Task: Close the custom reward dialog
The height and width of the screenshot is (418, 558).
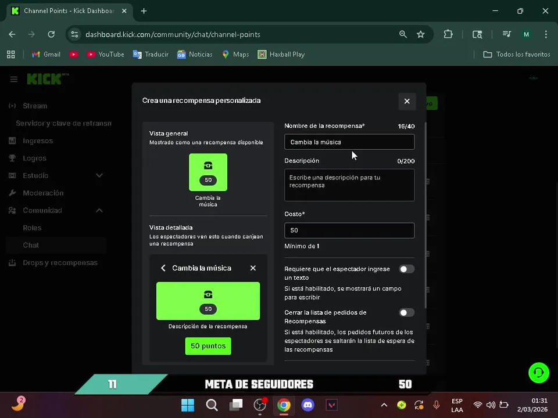Action: [x=407, y=101]
